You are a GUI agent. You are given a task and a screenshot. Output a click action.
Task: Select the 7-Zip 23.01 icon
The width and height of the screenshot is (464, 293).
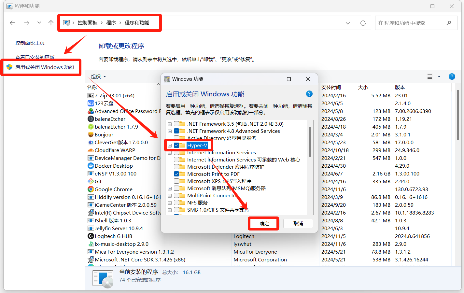point(91,95)
